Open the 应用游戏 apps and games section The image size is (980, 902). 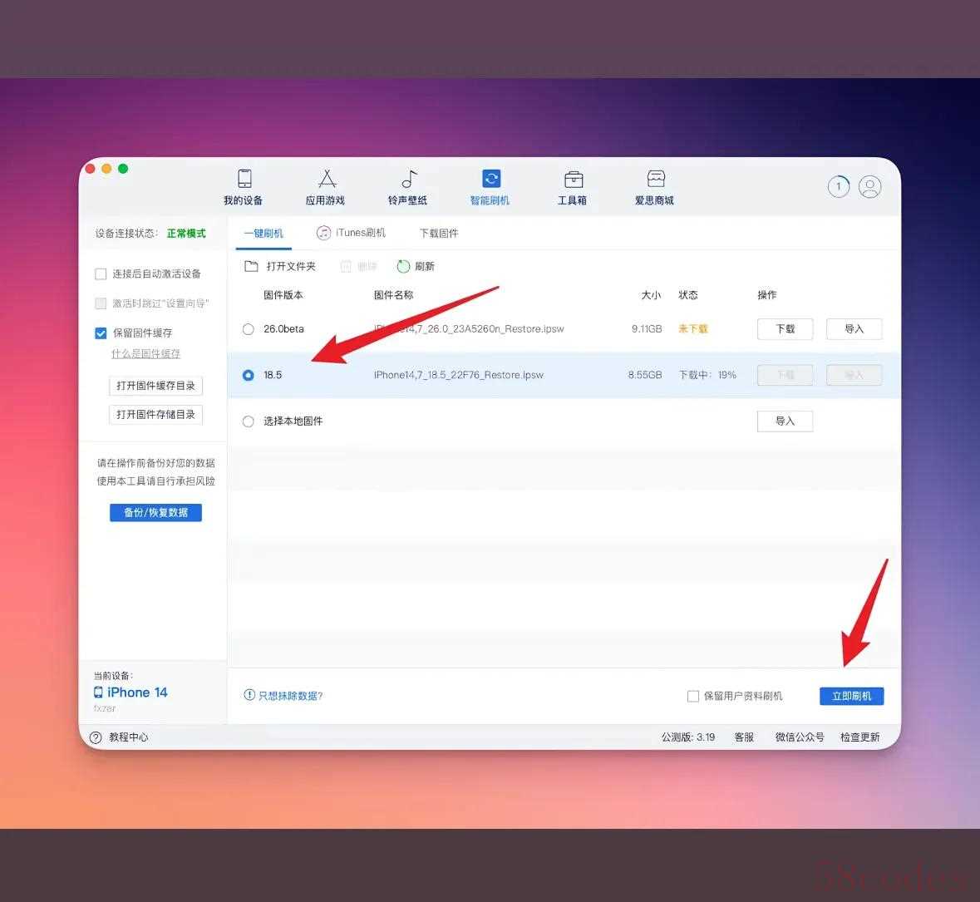pos(325,187)
